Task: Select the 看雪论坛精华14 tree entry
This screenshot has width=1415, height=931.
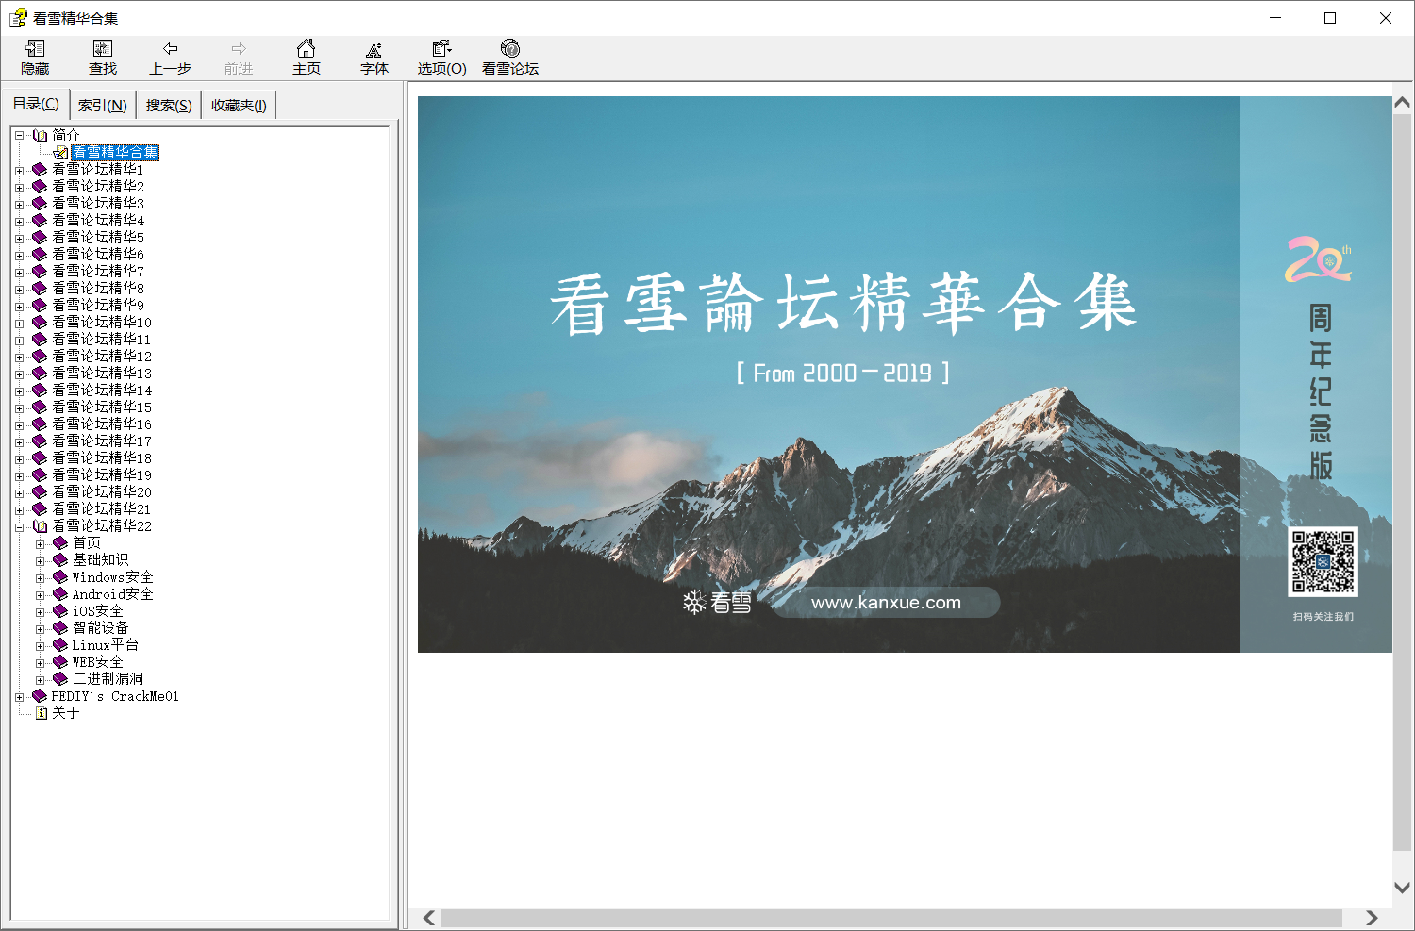Action: tap(102, 391)
